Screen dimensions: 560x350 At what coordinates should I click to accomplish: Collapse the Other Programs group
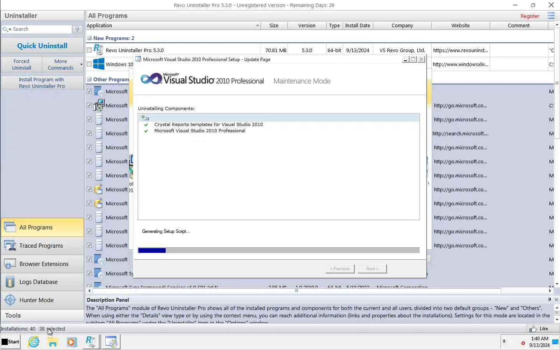point(89,79)
